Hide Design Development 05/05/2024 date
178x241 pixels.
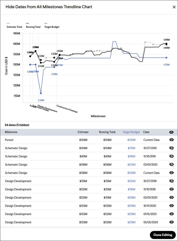point(171,222)
